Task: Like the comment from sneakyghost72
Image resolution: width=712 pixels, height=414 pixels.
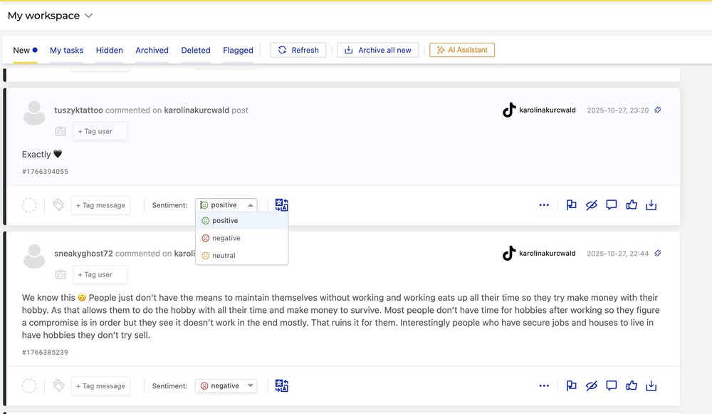Action: coord(631,385)
